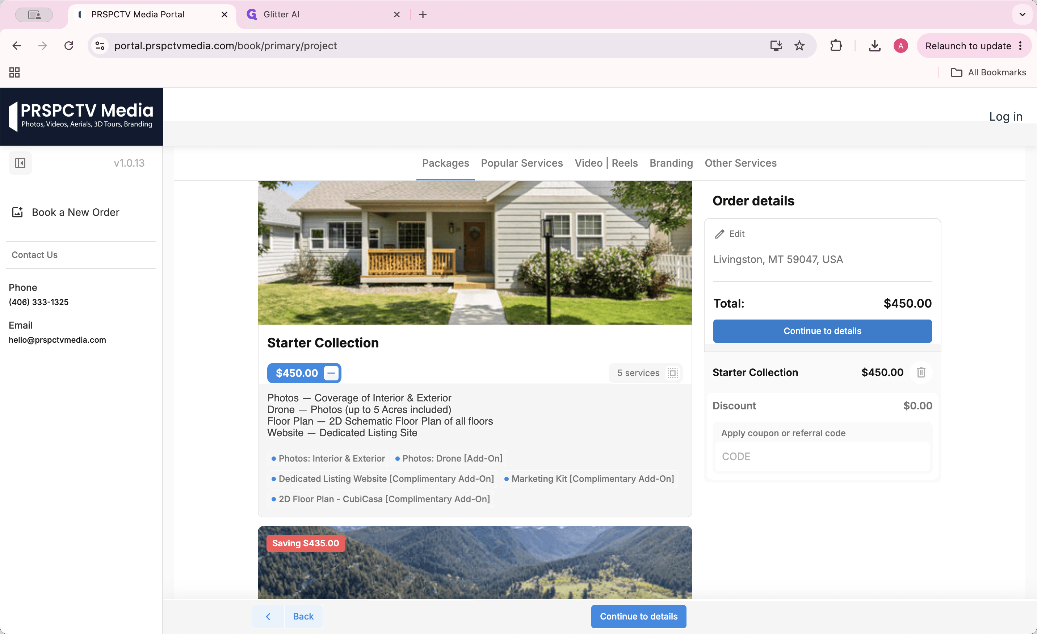
Task: Open the apps grid in bookmarks bar
Action: tap(14, 72)
